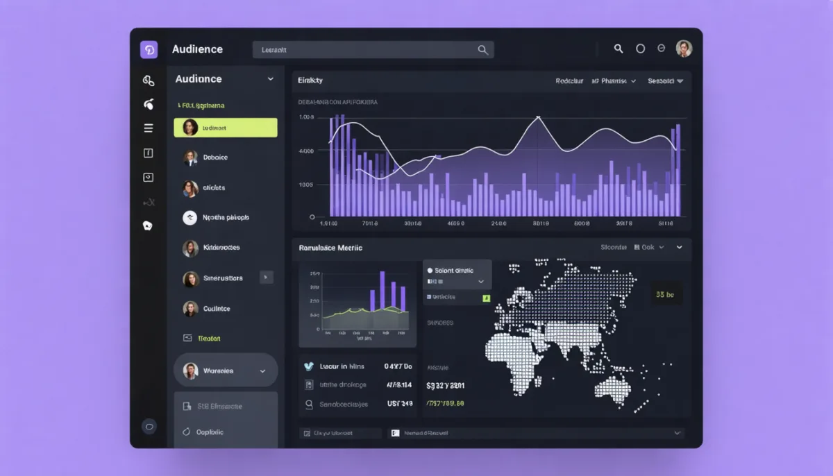The height and width of the screenshot is (476, 833).
Task: Click the square panel icon in left rail
Action: [148, 153]
